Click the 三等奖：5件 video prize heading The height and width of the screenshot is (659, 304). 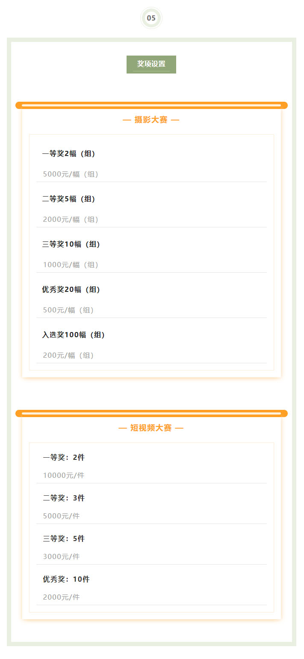[x=64, y=539]
